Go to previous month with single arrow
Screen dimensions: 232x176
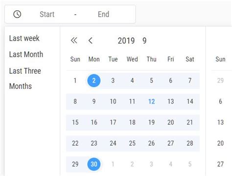91,41
